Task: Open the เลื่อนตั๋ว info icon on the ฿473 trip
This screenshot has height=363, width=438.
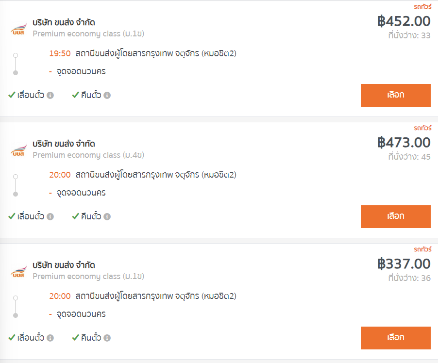Action: point(50,216)
